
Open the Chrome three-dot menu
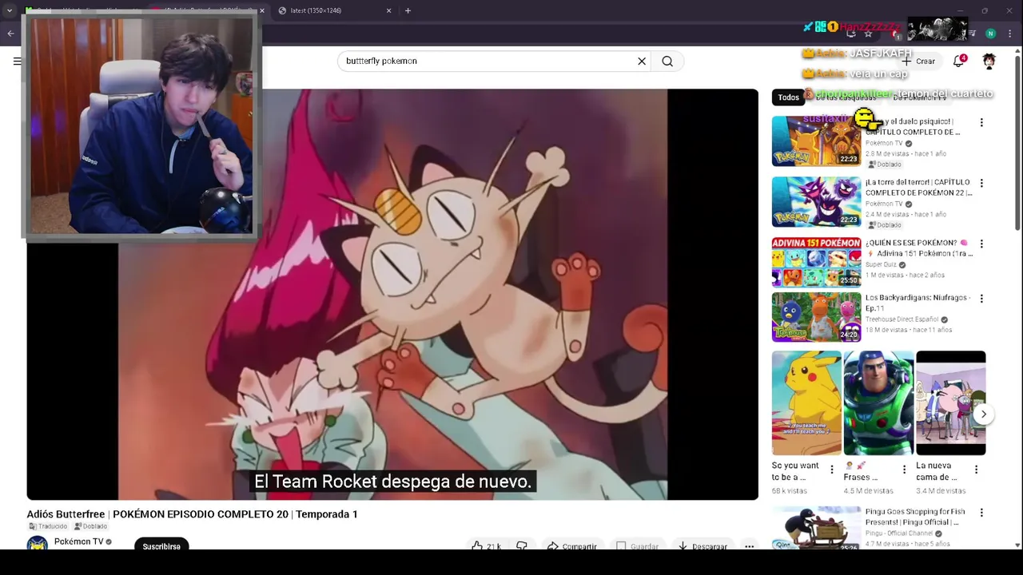coord(1009,34)
